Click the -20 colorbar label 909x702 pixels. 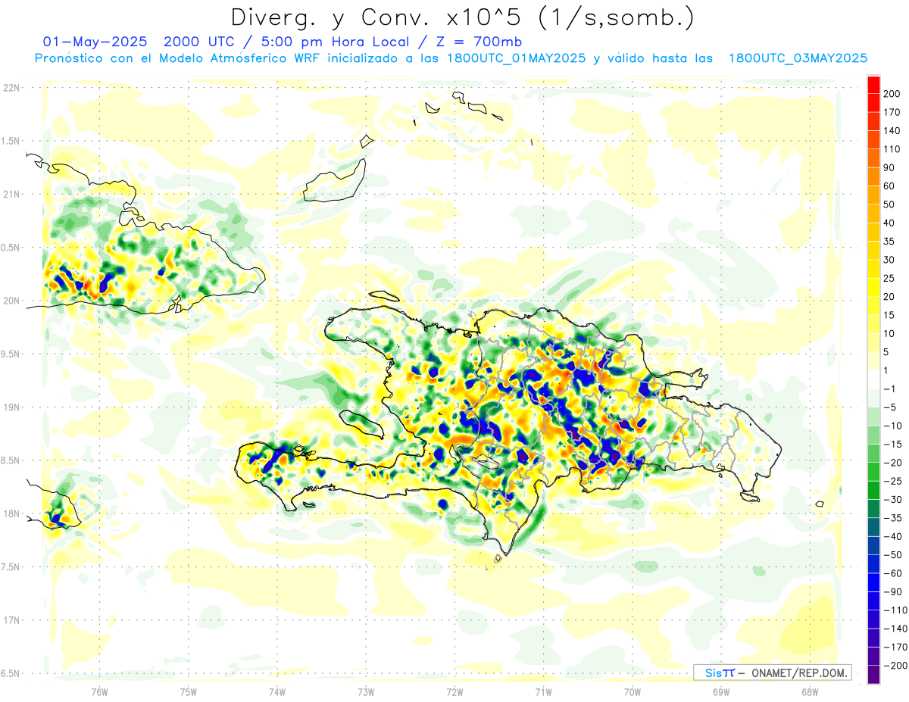click(x=895, y=463)
